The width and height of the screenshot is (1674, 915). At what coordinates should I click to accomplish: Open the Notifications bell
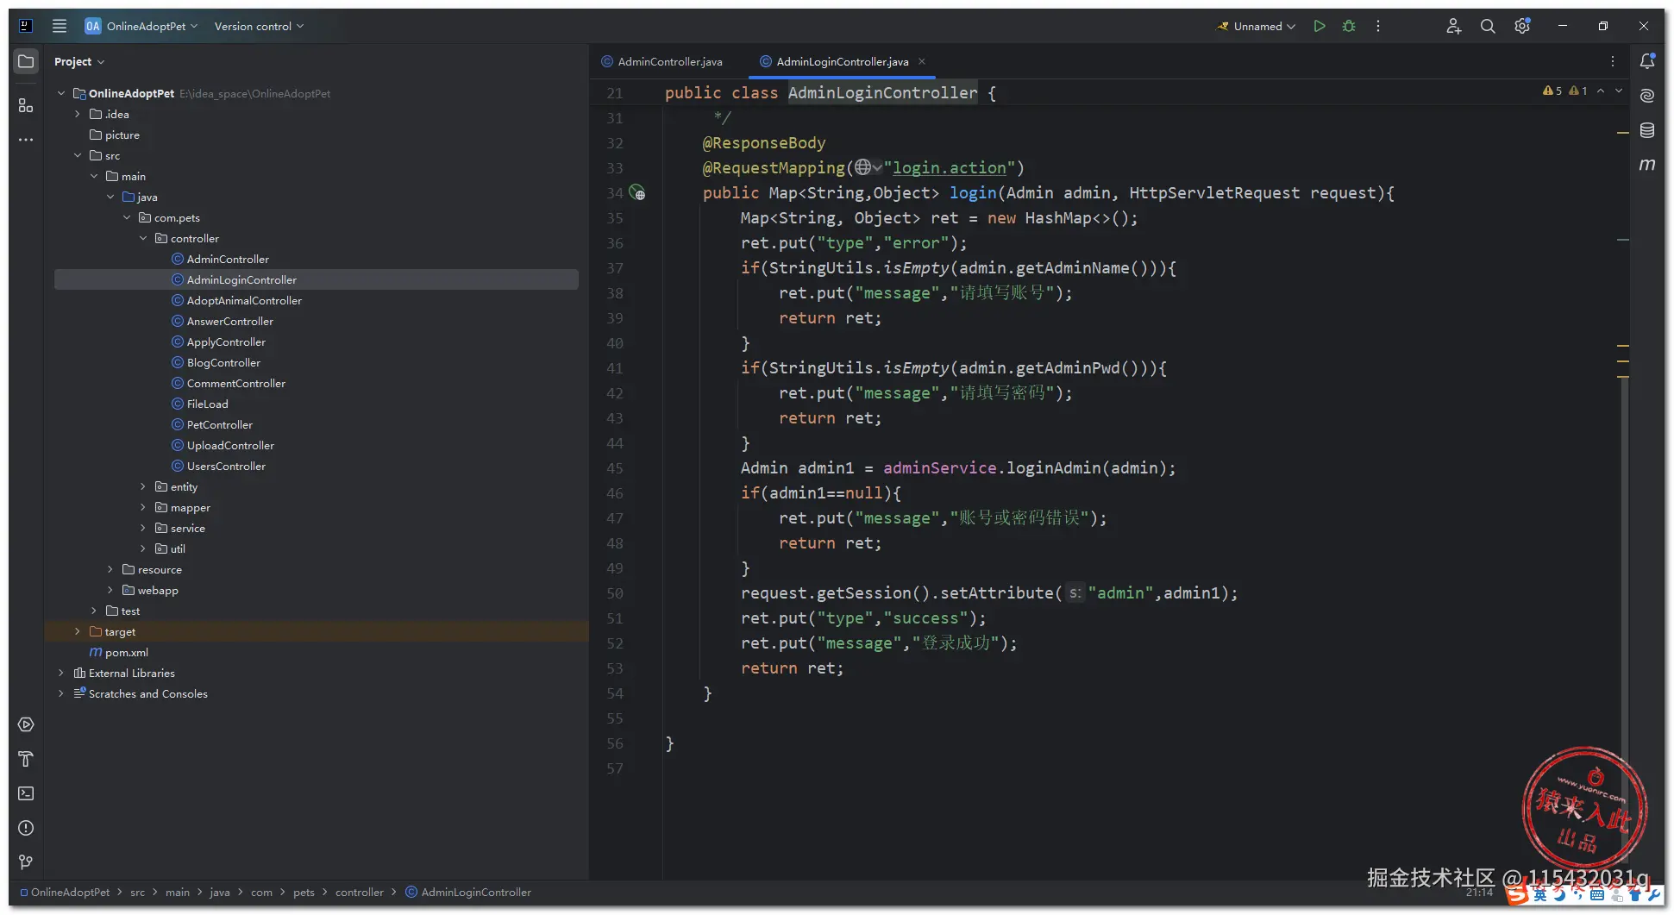tap(1647, 61)
